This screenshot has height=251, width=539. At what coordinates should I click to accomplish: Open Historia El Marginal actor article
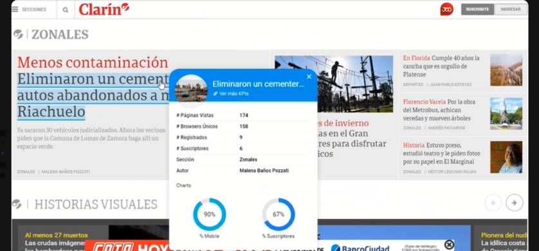[x=441, y=153]
